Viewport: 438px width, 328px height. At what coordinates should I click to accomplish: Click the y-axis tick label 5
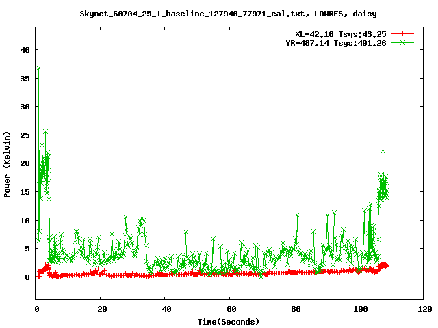pyautogui.click(x=27, y=249)
